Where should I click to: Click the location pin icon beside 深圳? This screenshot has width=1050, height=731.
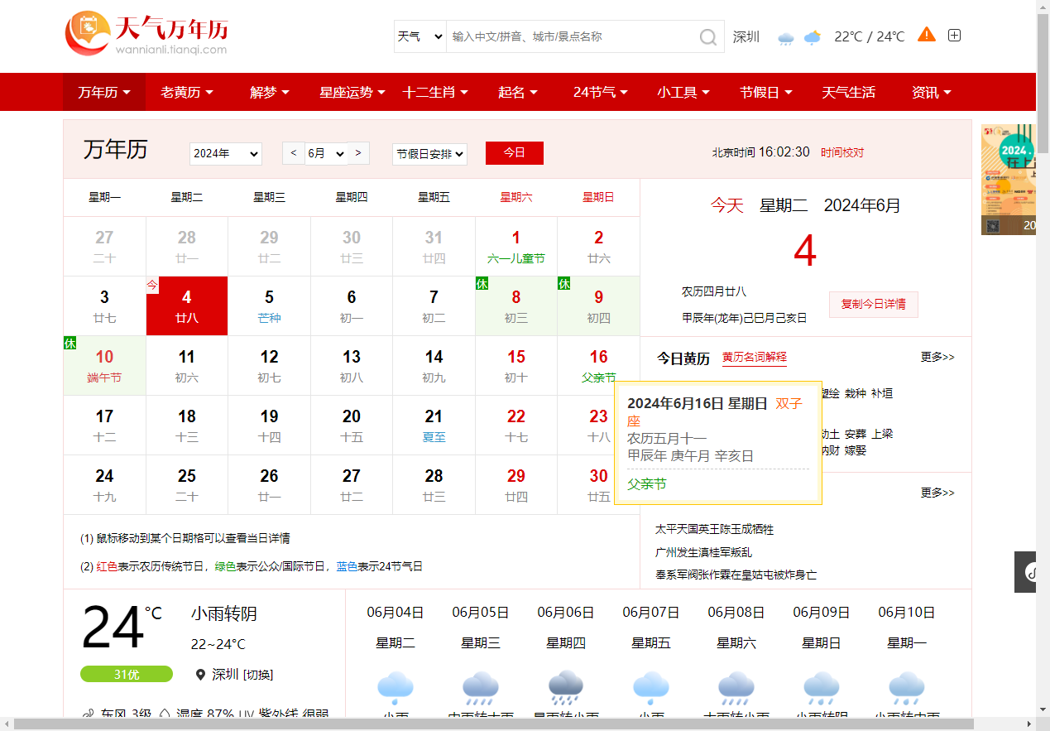(200, 675)
